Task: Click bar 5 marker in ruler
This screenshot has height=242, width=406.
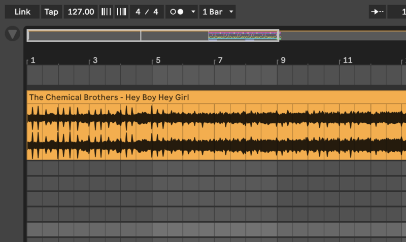Action: pos(158,60)
